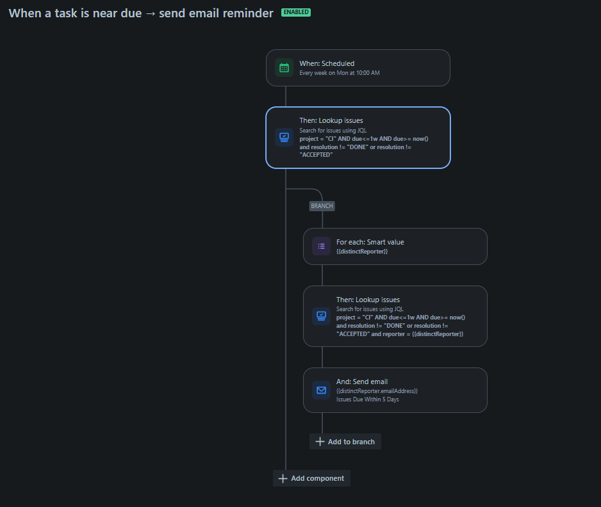Open the And: Send email action card

coord(395,390)
